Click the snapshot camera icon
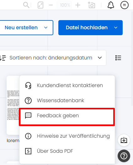 [91, 5]
